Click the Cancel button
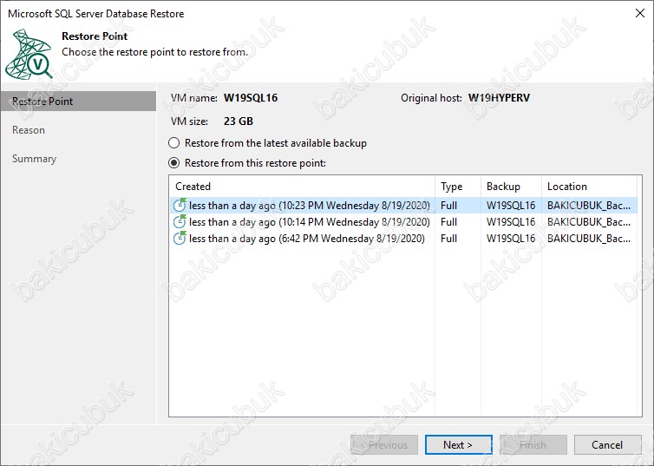654x466 pixels. (607, 444)
